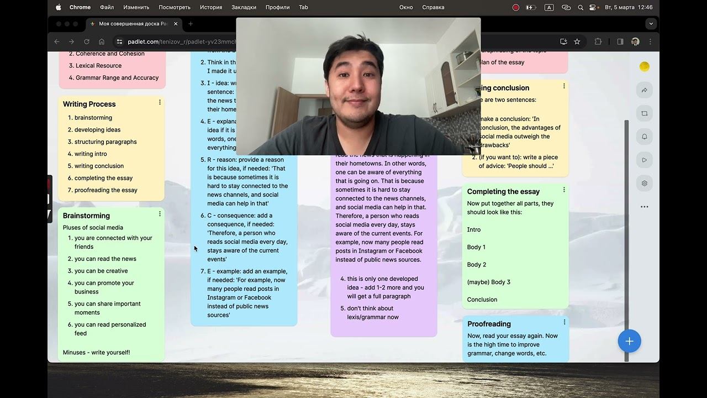707x398 pixels.
Task: Expand tab search chevron
Action: tap(651, 24)
